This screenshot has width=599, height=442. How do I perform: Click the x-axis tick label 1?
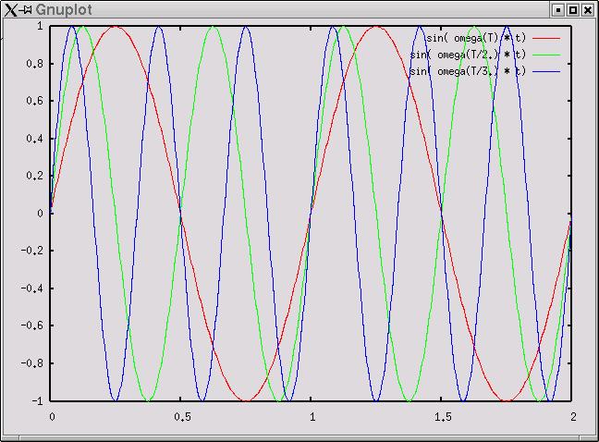click(312, 418)
